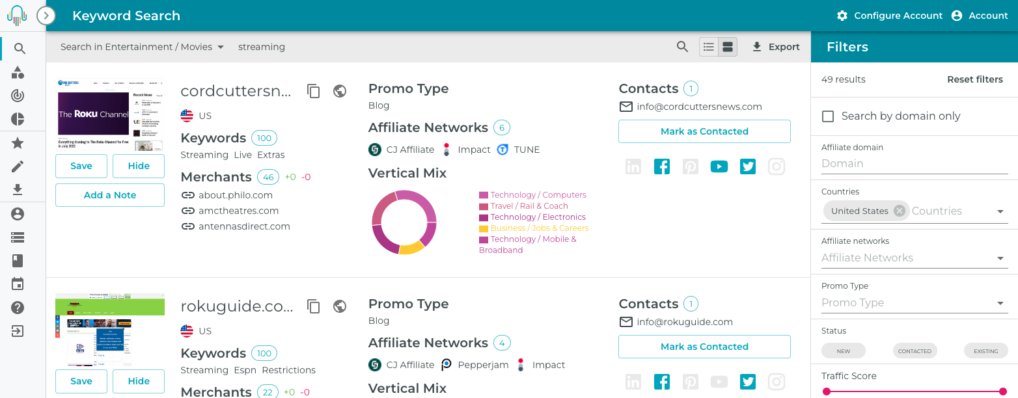Open the pie chart icon in sidebar
The image size is (1018, 398).
point(18,119)
